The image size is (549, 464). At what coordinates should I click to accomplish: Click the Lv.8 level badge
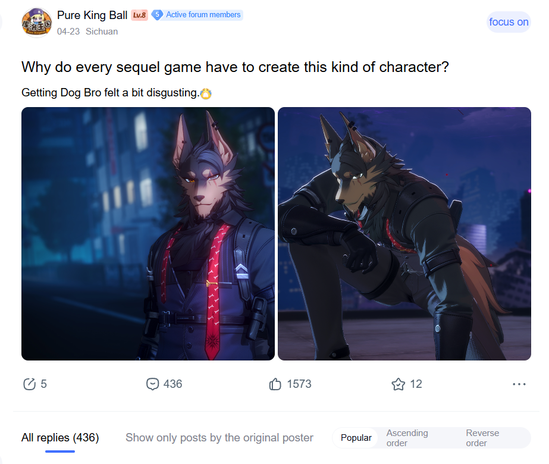tap(139, 15)
